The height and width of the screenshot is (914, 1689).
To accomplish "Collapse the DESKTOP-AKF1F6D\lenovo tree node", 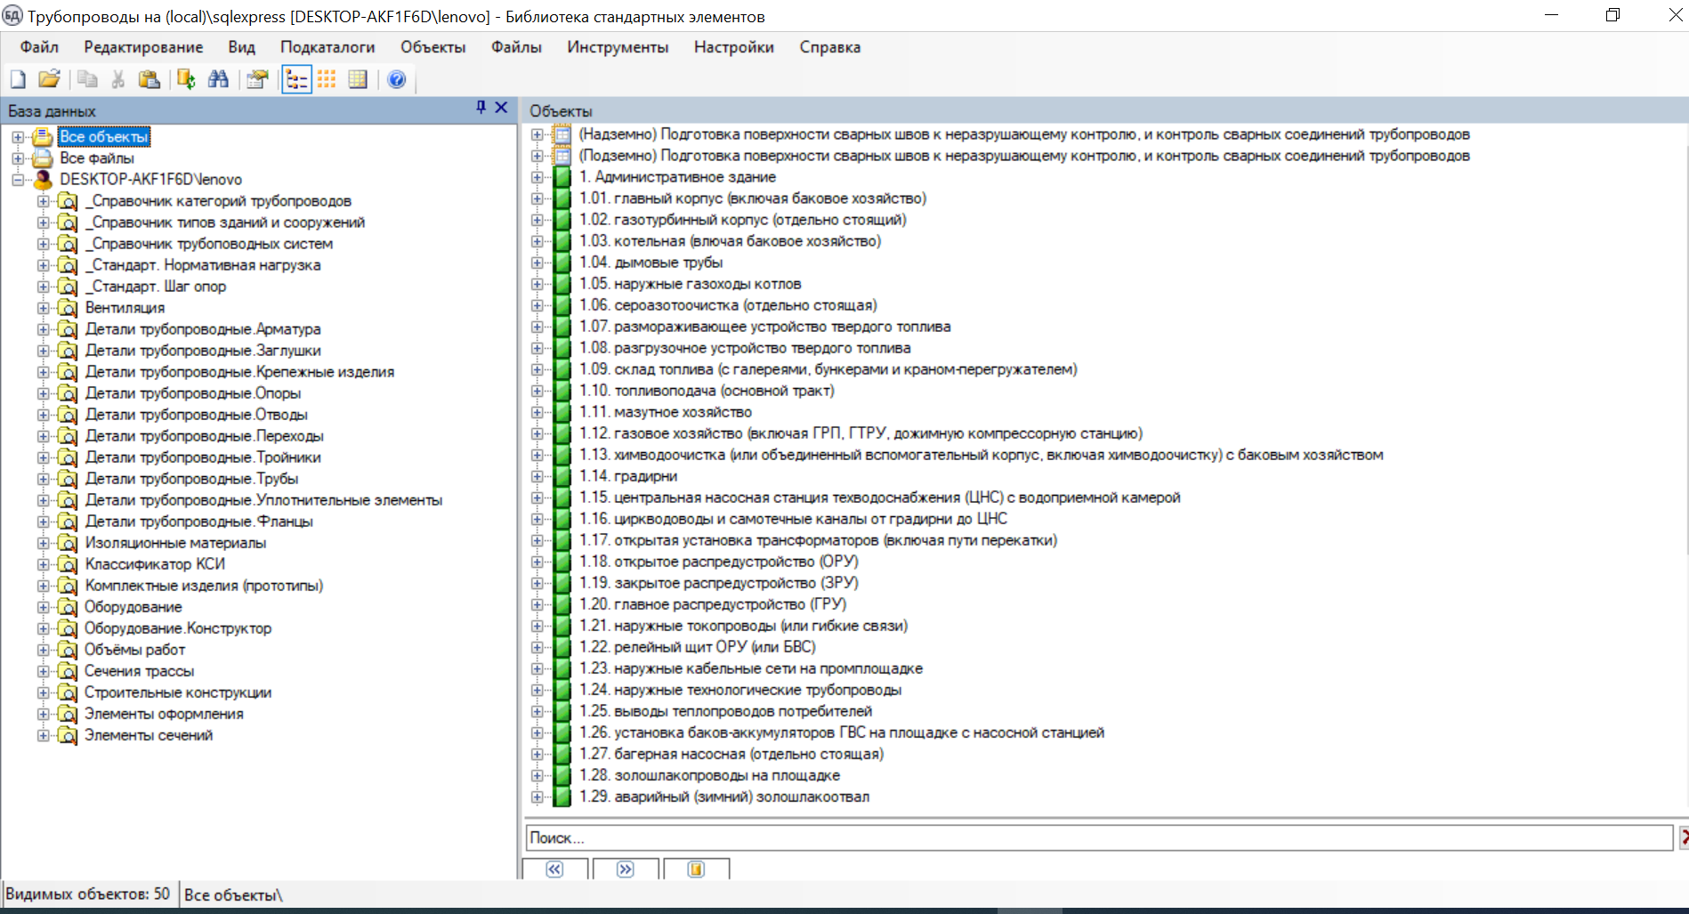I will point(18,180).
